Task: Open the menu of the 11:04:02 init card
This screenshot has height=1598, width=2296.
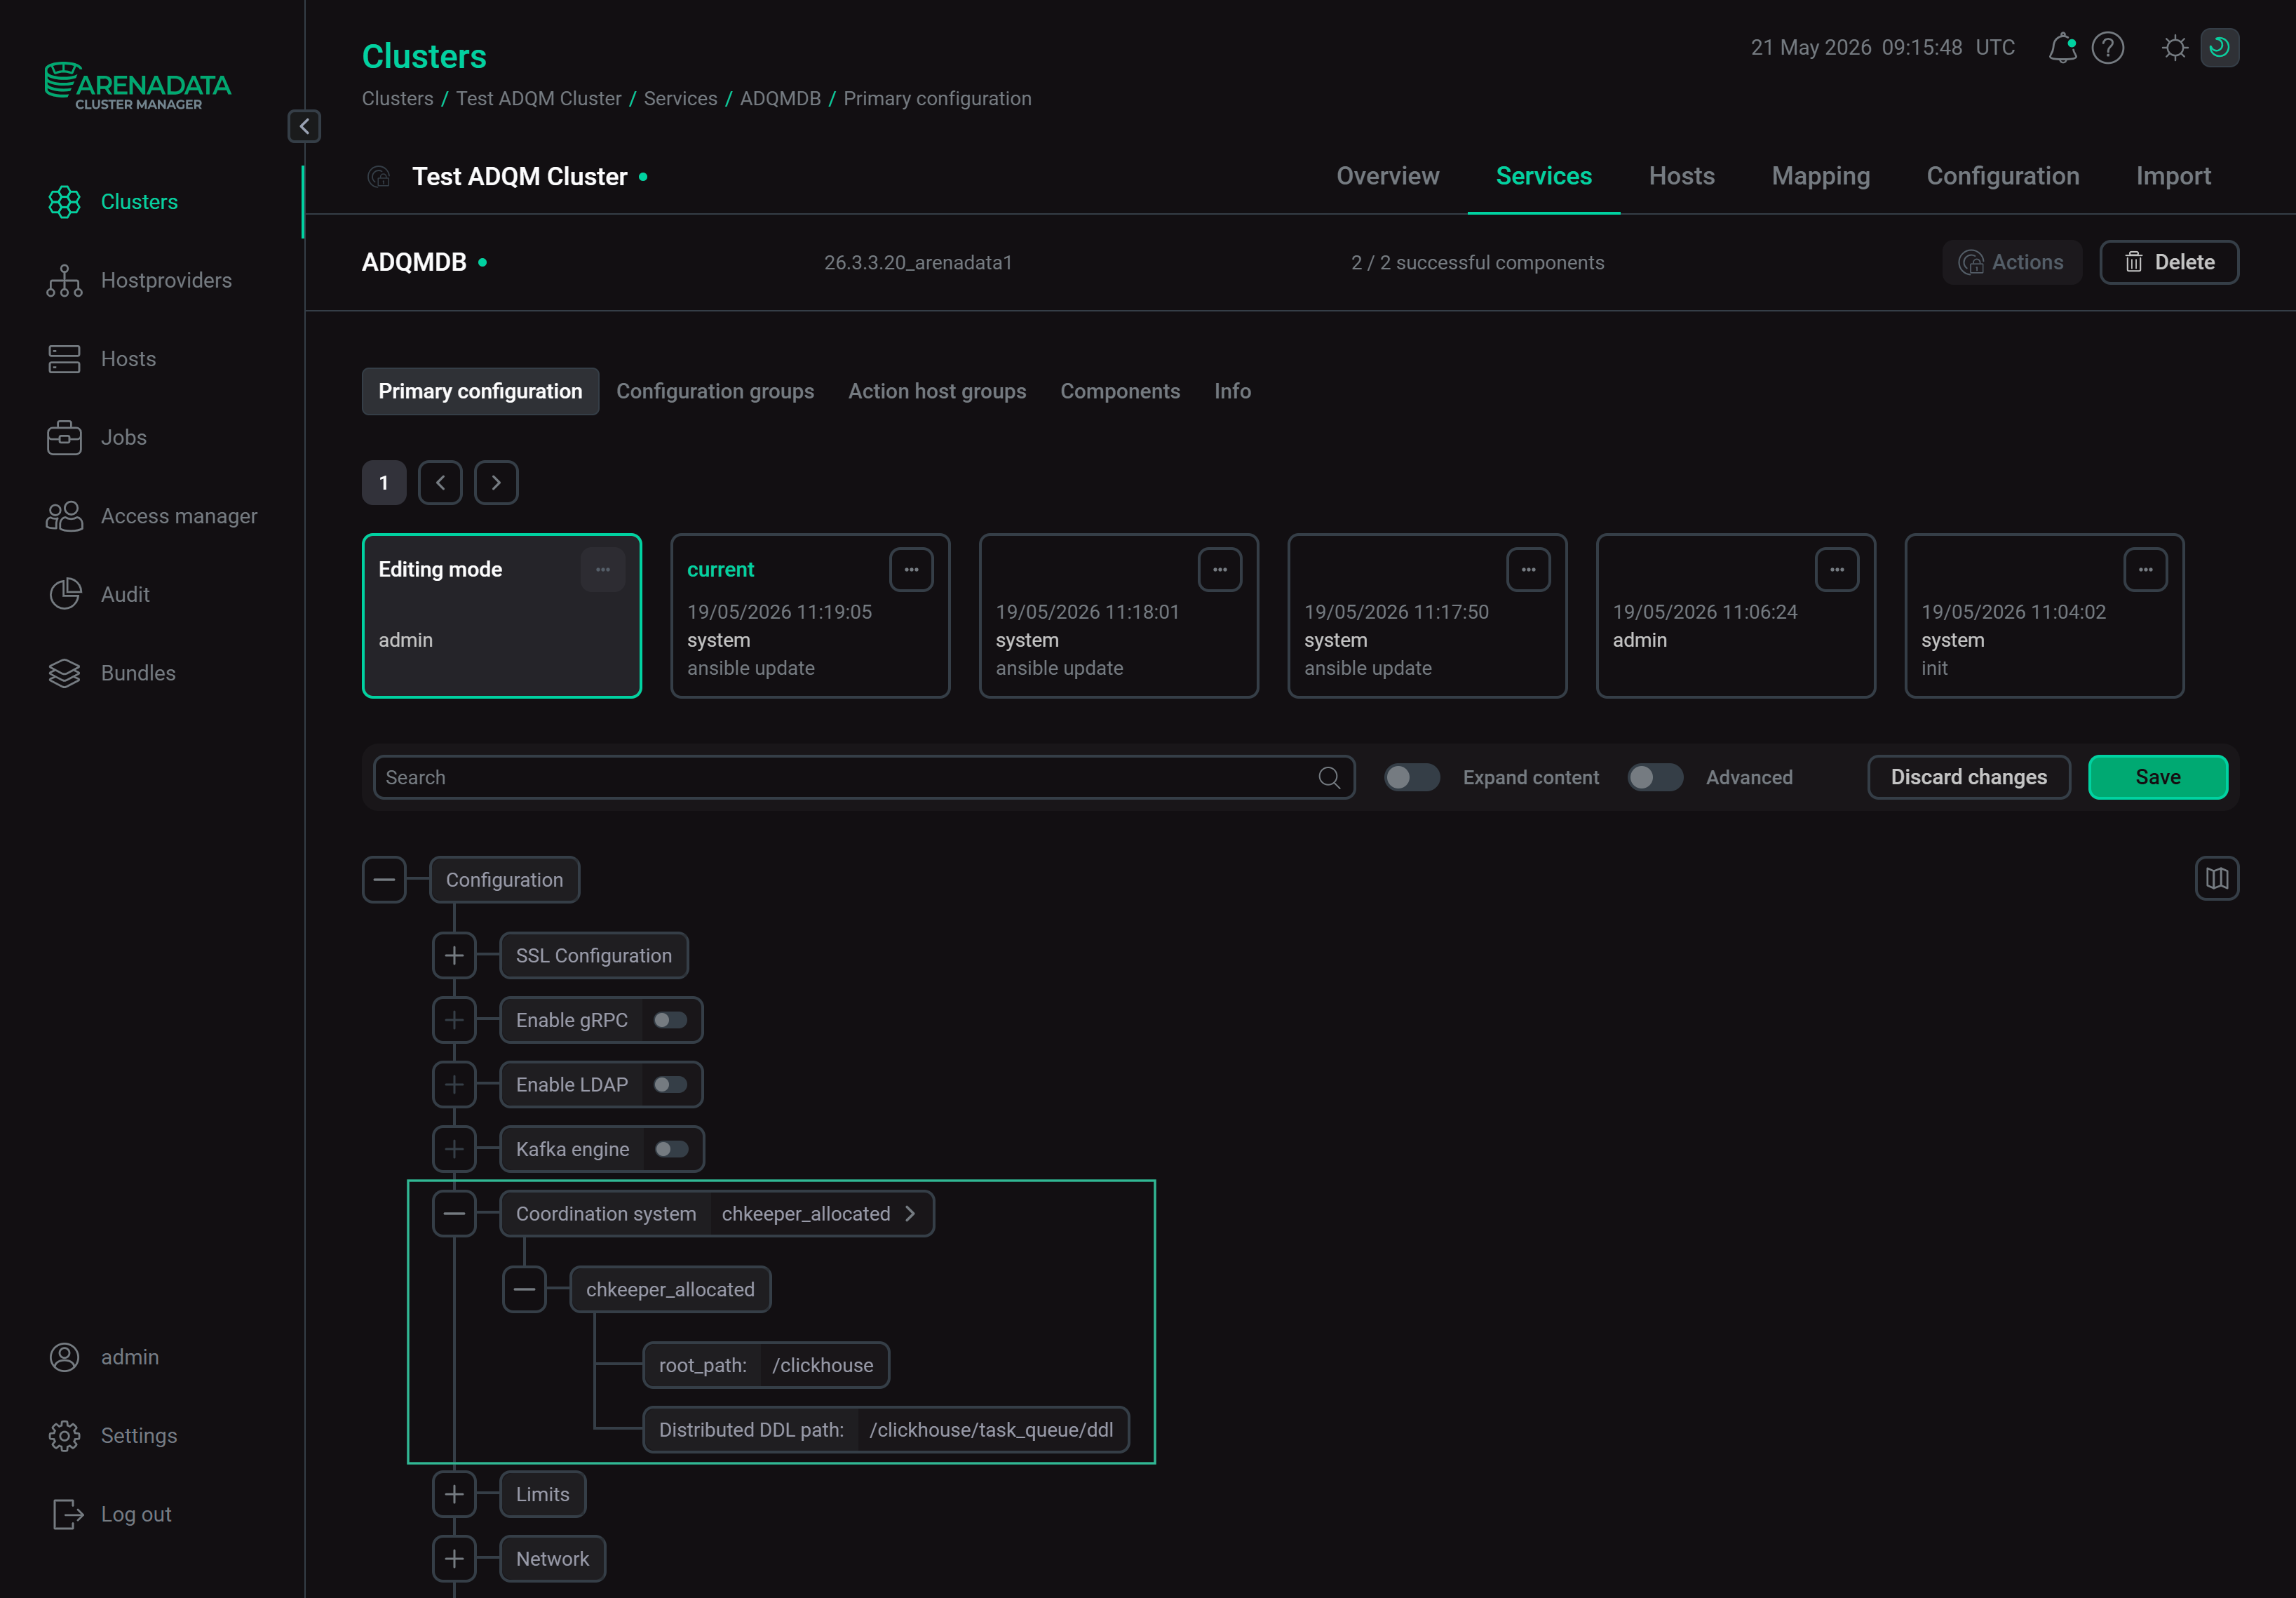Action: coord(2146,569)
